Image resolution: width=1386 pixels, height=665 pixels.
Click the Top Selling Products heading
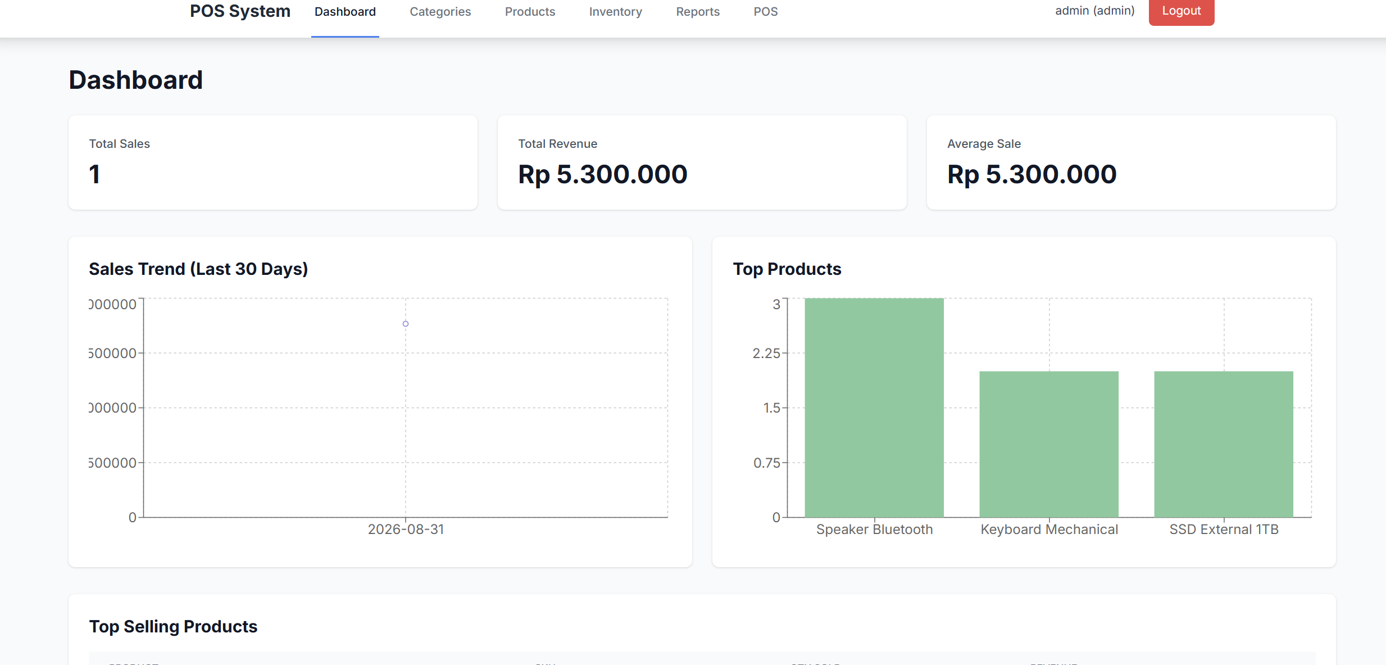click(x=173, y=627)
